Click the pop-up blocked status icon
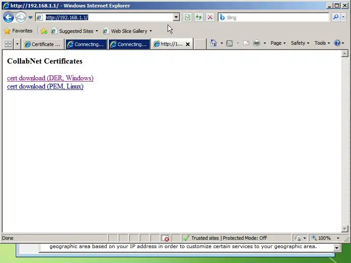The height and width of the screenshot is (263, 351). tap(165, 238)
